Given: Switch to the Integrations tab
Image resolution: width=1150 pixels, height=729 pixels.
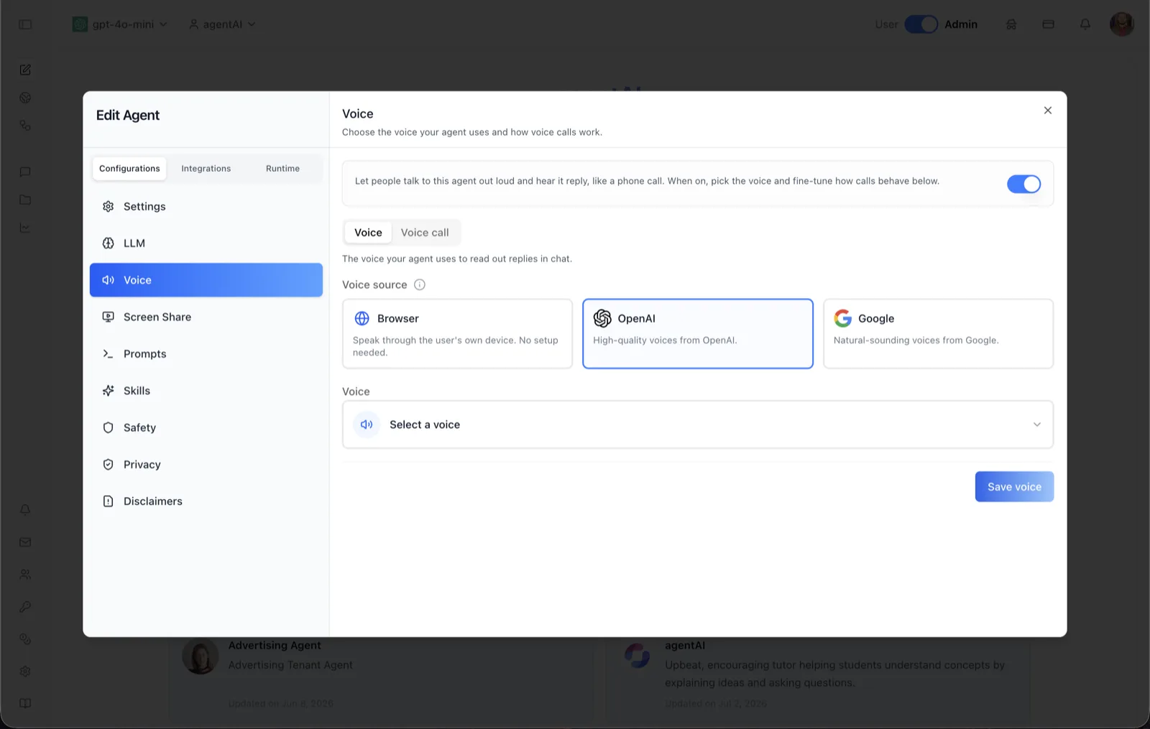Looking at the screenshot, I should click(x=206, y=169).
